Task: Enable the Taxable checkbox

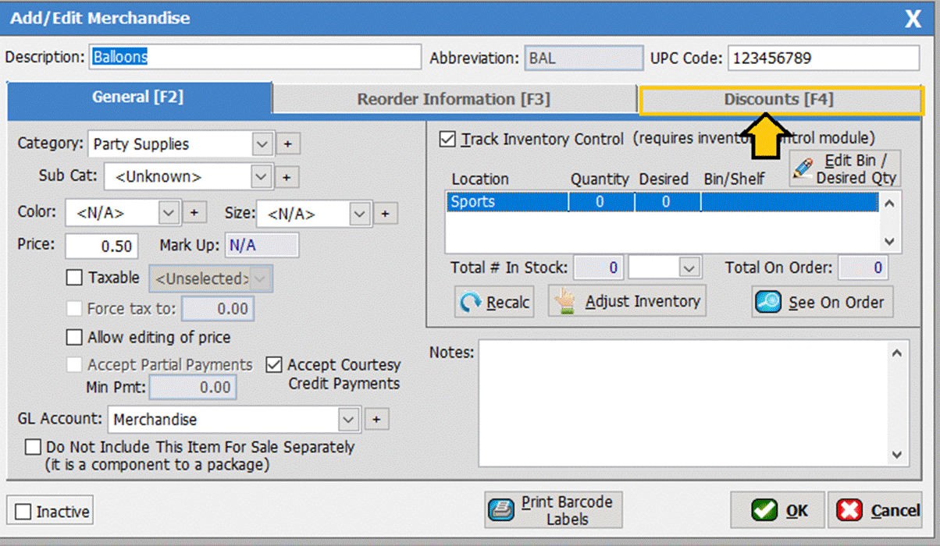Action: pyautogui.click(x=75, y=278)
